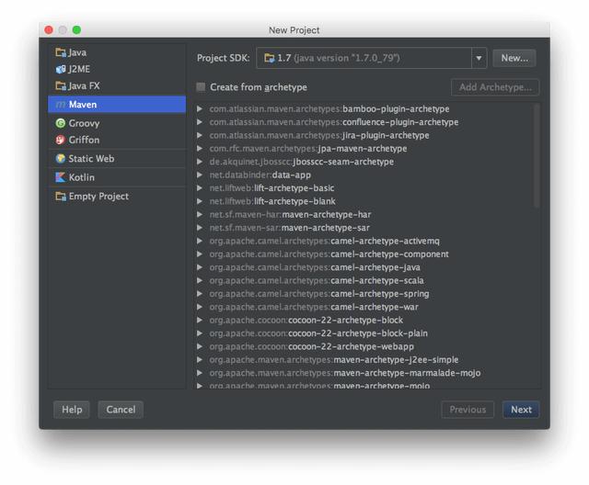
Task: Open the Project SDK dropdown arrow
Action: 479,58
